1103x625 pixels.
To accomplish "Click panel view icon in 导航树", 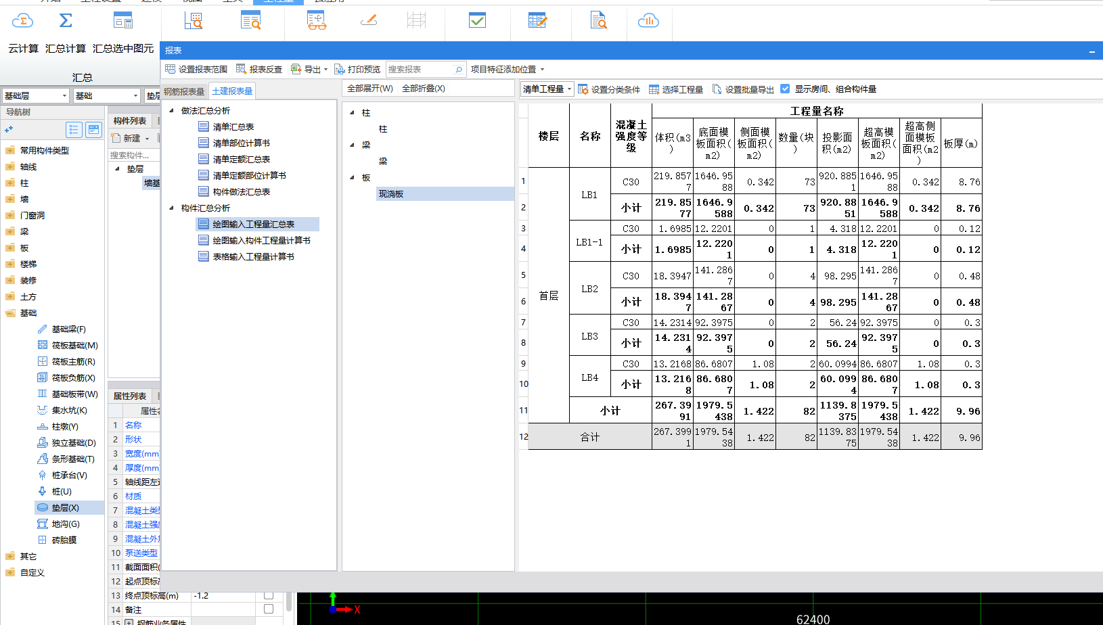I will (93, 130).
